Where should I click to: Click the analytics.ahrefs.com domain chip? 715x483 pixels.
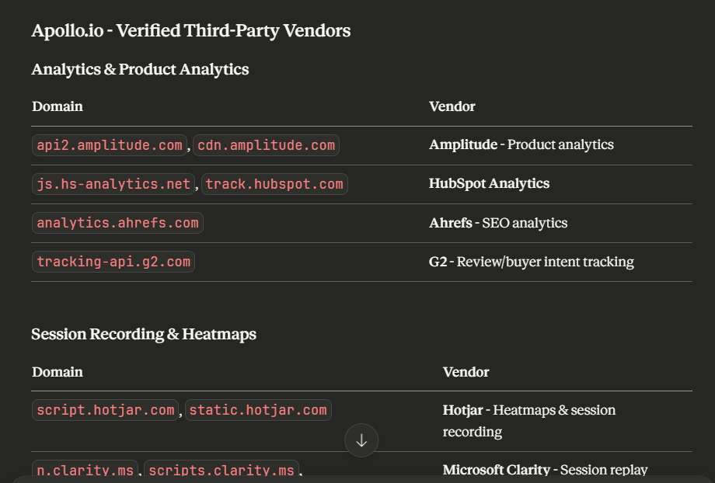117,223
